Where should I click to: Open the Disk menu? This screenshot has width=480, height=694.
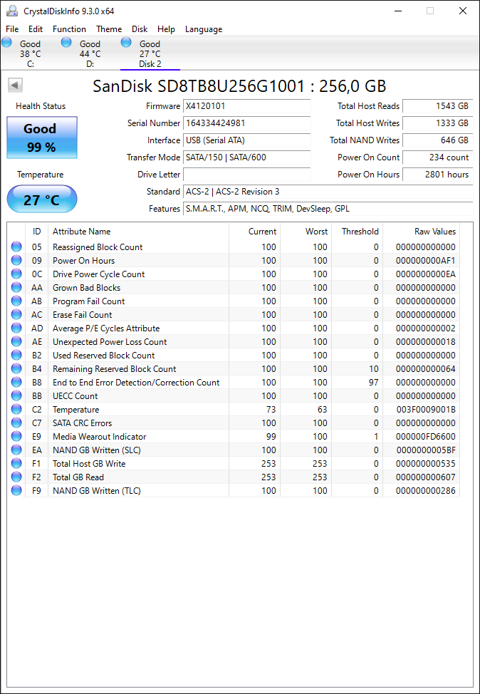[x=140, y=29]
